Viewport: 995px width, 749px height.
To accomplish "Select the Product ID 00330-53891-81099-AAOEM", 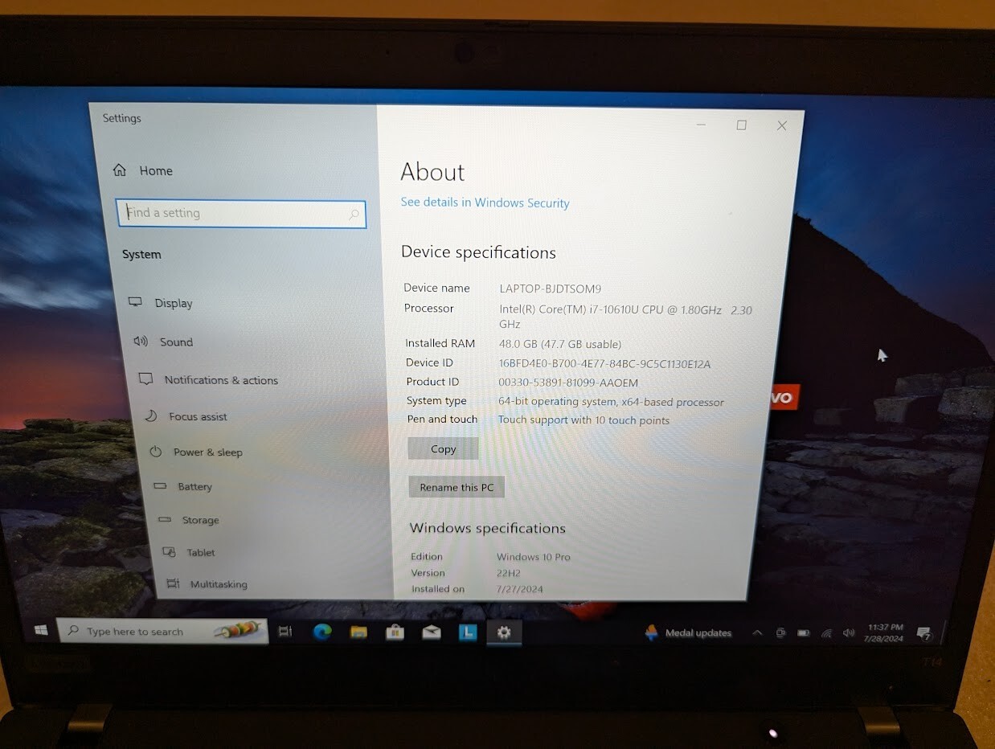I will (568, 383).
